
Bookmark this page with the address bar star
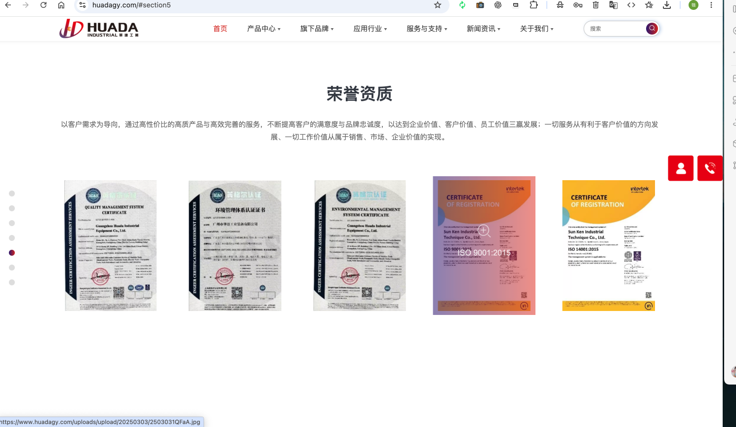point(438,5)
